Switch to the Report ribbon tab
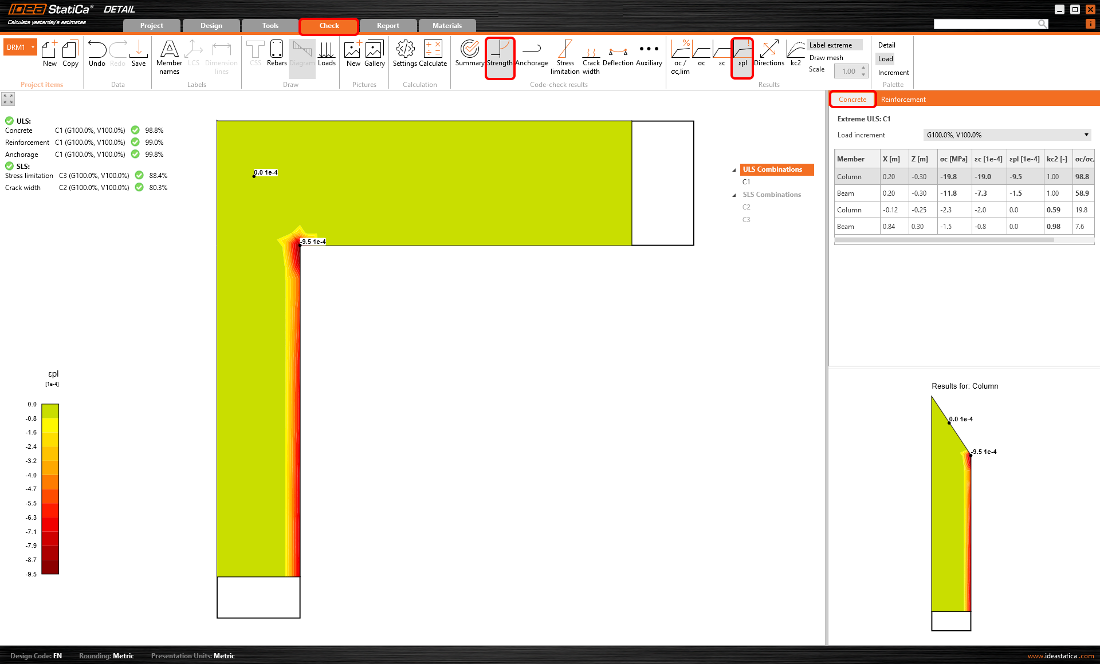Image resolution: width=1100 pixels, height=664 pixels. tap(388, 26)
